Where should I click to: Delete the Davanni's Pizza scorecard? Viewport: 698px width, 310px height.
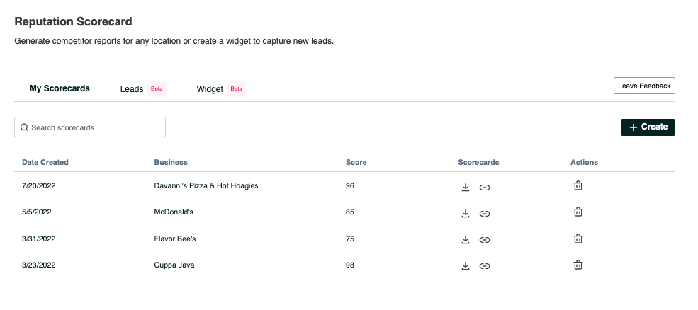coord(578,186)
